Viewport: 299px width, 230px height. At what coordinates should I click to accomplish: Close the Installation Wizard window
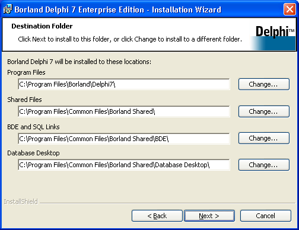tap(290, 9)
